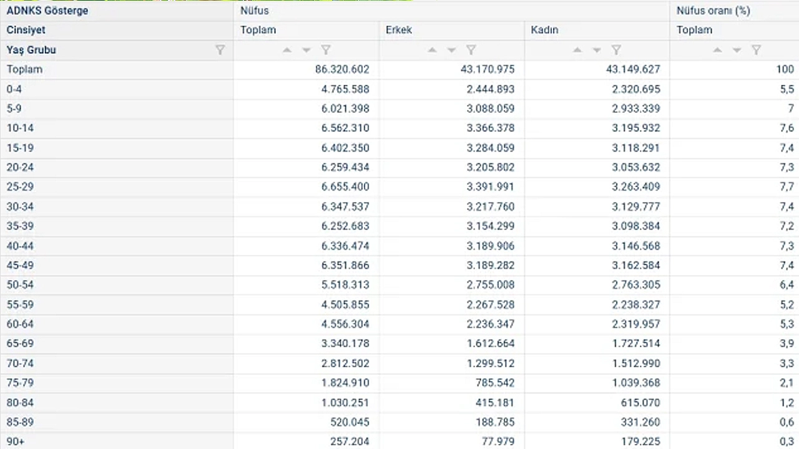The height and width of the screenshot is (449, 799).
Task: Sort Nüfus oranı column descending
Action: (737, 50)
